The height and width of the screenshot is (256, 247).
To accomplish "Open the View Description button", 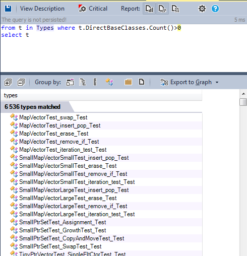I will click(42, 9).
